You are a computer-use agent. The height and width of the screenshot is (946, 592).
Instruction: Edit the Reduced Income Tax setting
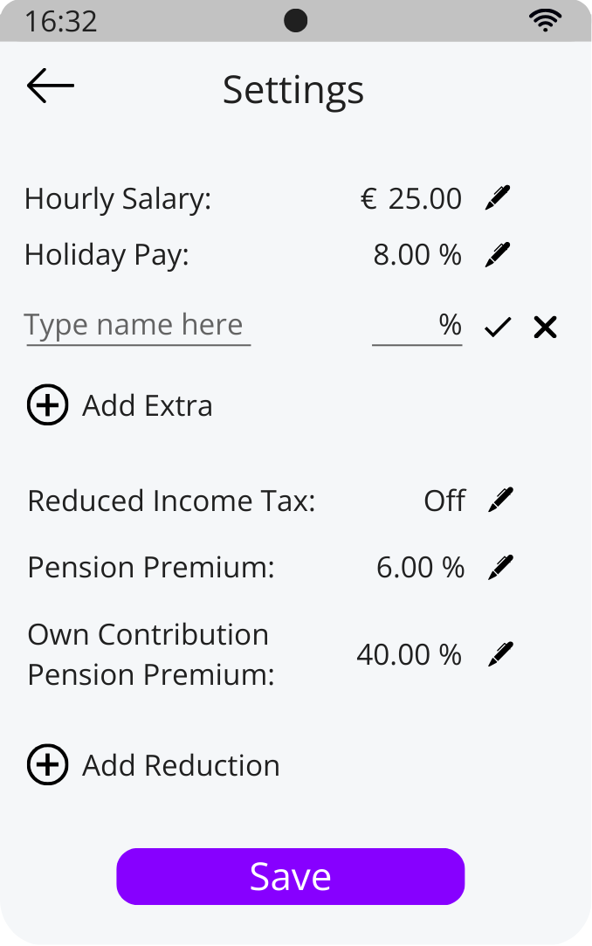pyautogui.click(x=499, y=500)
